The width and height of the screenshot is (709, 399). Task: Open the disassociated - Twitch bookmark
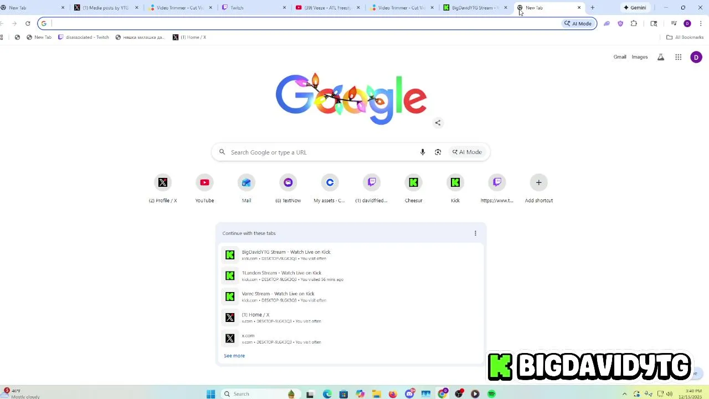tap(84, 37)
